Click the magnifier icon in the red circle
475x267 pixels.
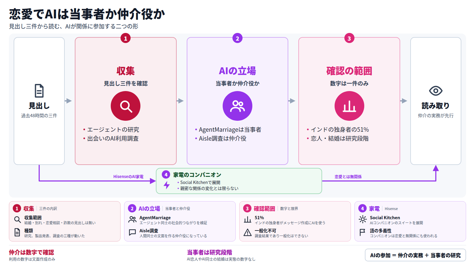tap(126, 106)
